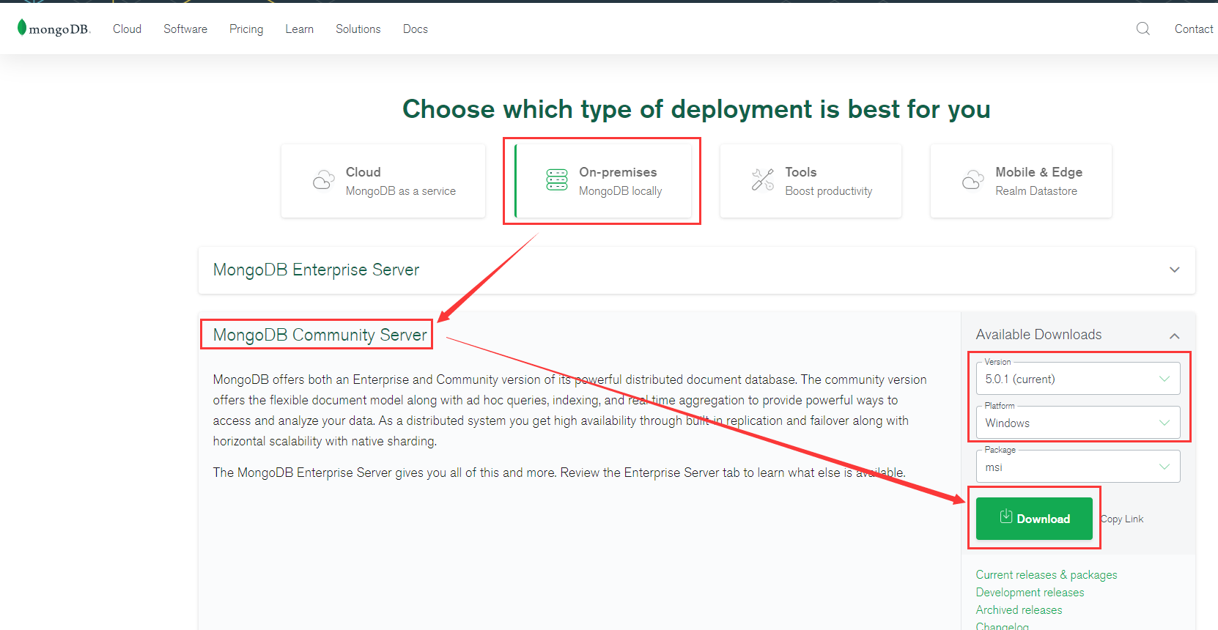Click the MongoDB Community Server heading
This screenshot has height=630, width=1218.
pyautogui.click(x=320, y=335)
